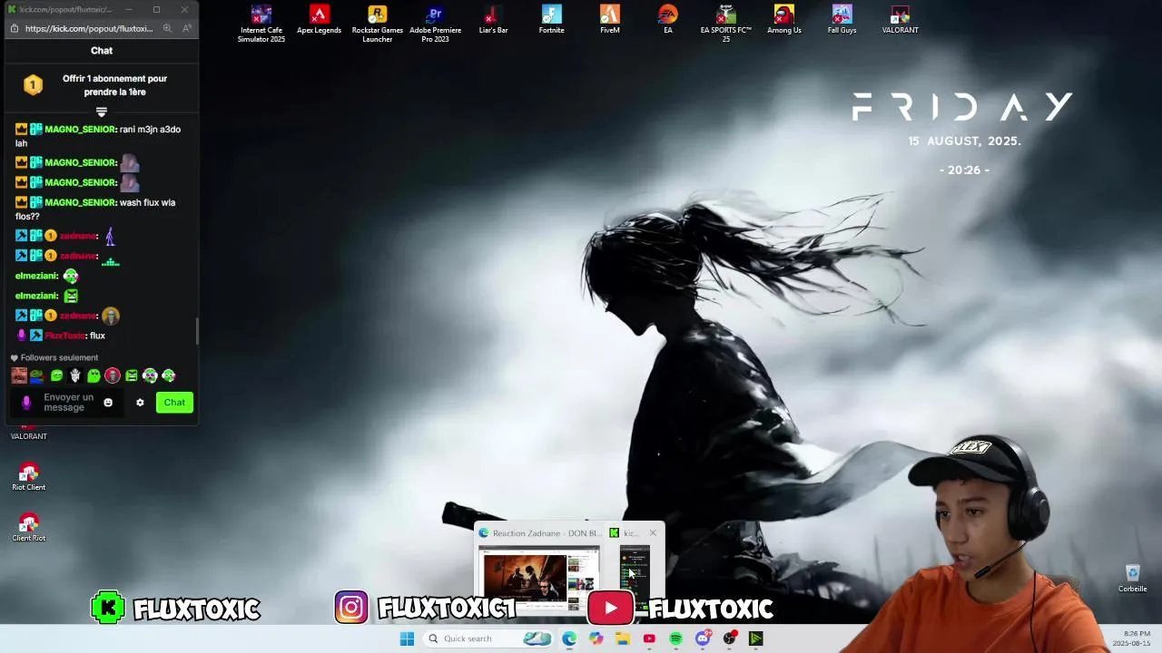The height and width of the screenshot is (653, 1162).
Task: Open elmeziani's user card in chat
Action: click(x=36, y=276)
